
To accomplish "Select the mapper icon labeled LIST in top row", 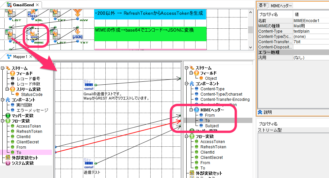I will pos(10,13).
